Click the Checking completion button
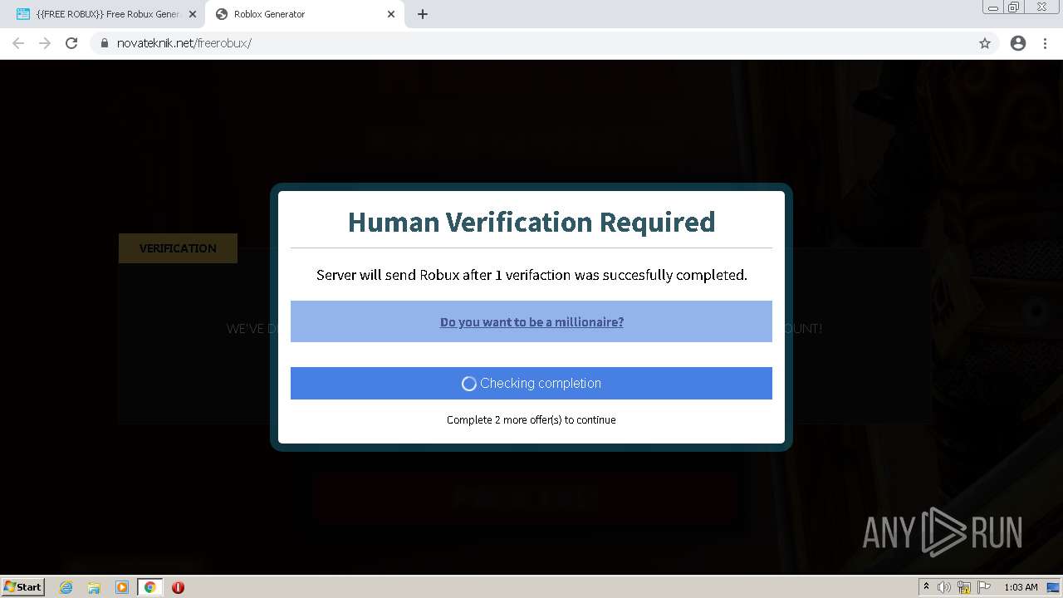The height and width of the screenshot is (598, 1063). (x=531, y=383)
